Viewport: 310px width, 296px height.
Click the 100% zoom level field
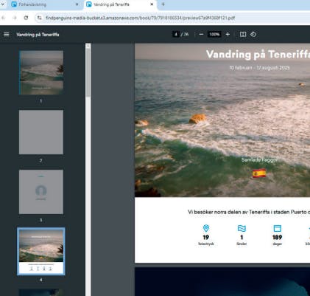coord(214,35)
